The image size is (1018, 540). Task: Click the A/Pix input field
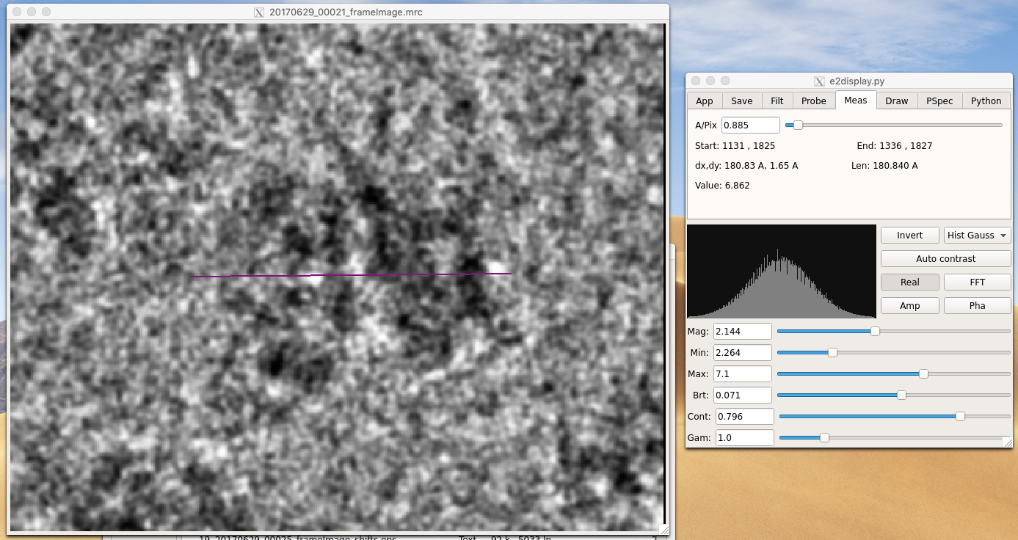tap(751, 125)
